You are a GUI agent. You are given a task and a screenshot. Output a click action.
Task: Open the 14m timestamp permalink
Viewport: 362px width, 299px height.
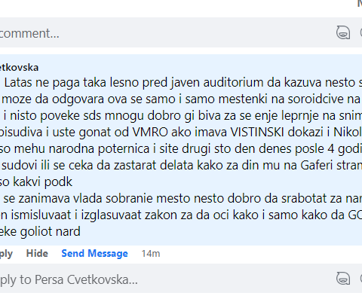[x=151, y=254]
